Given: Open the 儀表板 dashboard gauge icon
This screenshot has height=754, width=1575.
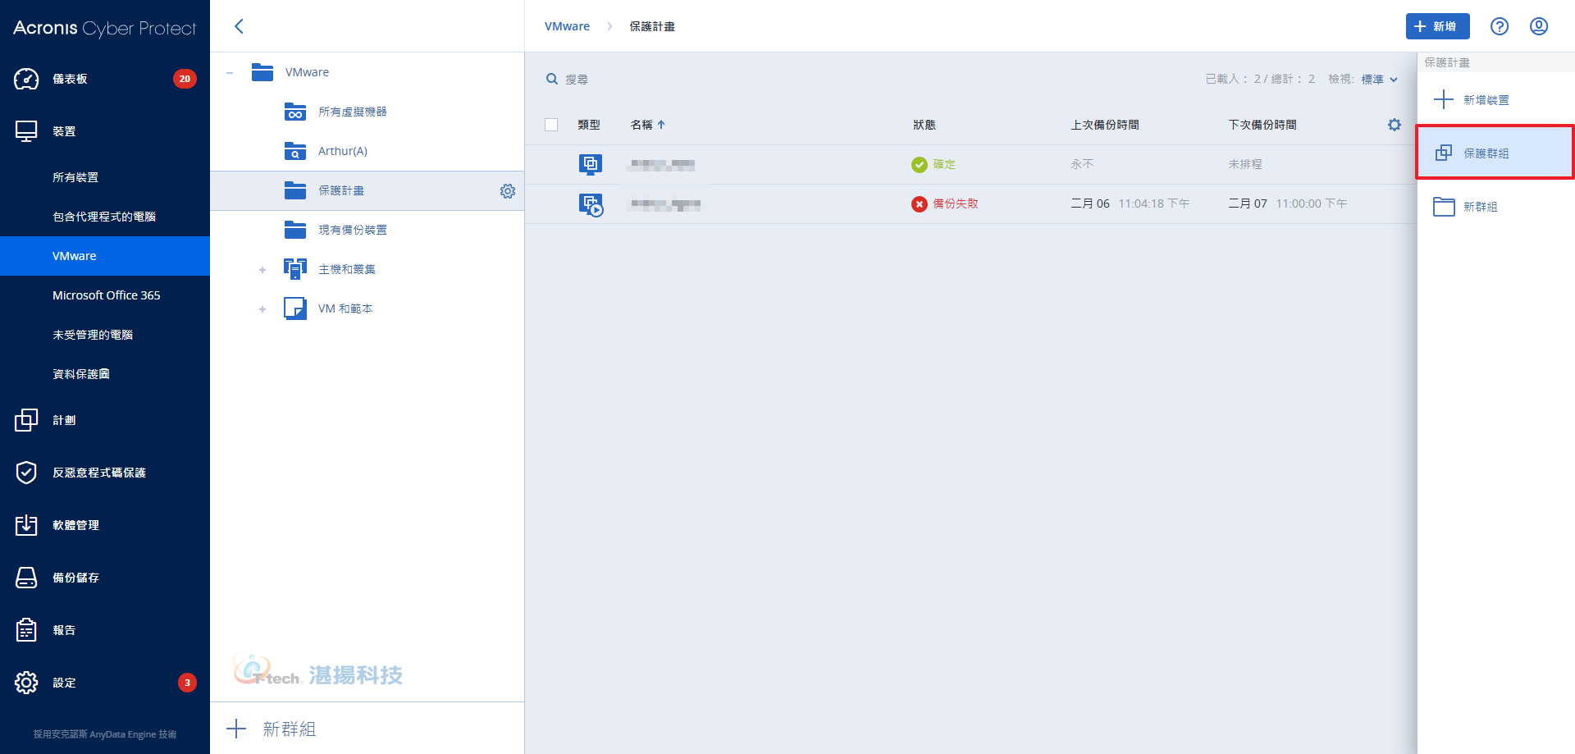Looking at the screenshot, I should pyautogui.click(x=26, y=79).
